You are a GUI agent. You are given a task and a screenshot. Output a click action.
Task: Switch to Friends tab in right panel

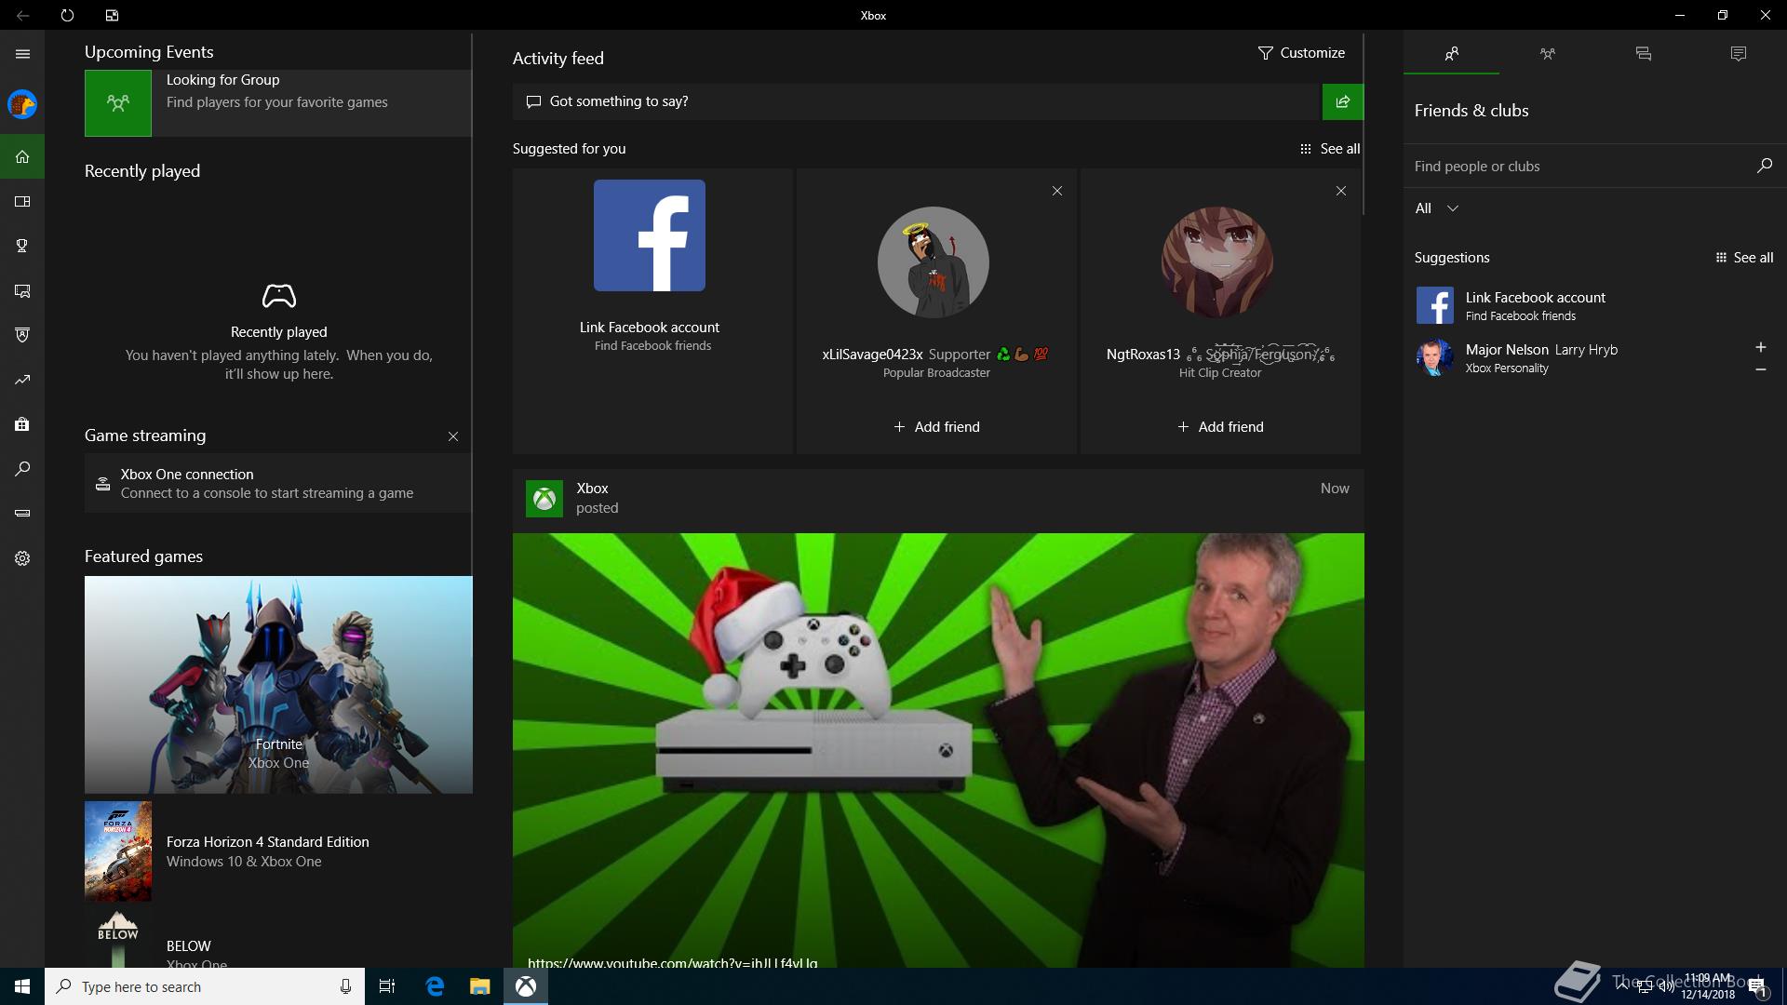coord(1451,54)
